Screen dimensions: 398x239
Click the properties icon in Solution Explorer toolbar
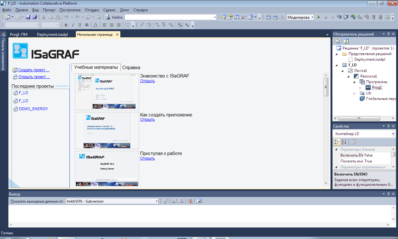(337, 41)
